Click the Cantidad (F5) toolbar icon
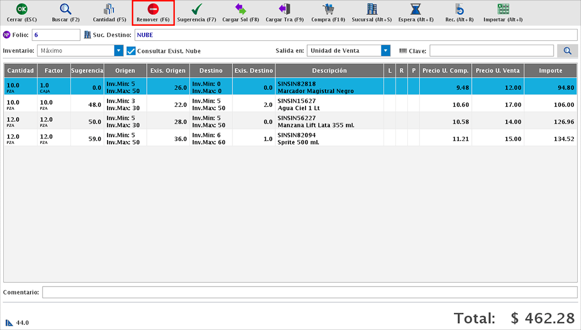The image size is (581, 330). [x=109, y=9]
